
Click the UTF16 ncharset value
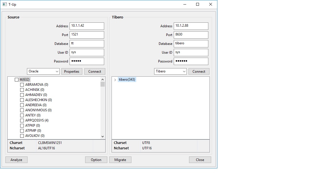point(147,148)
